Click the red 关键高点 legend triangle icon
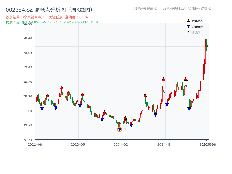 188,21
